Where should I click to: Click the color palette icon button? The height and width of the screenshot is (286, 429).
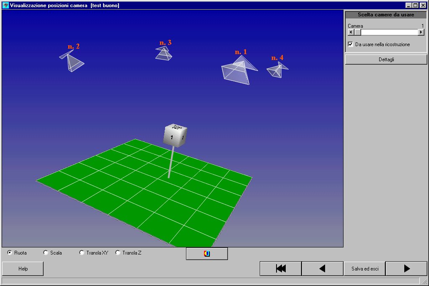tap(207, 254)
